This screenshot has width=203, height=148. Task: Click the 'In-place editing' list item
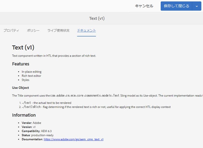pyautogui.click(x=32, y=72)
